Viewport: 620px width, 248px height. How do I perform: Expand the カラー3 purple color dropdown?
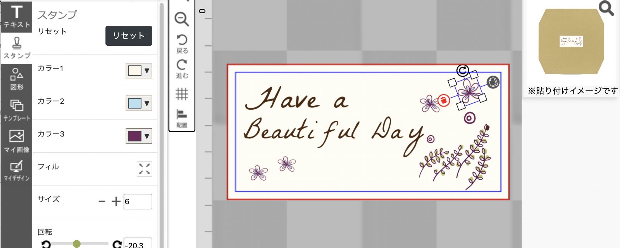click(x=139, y=136)
